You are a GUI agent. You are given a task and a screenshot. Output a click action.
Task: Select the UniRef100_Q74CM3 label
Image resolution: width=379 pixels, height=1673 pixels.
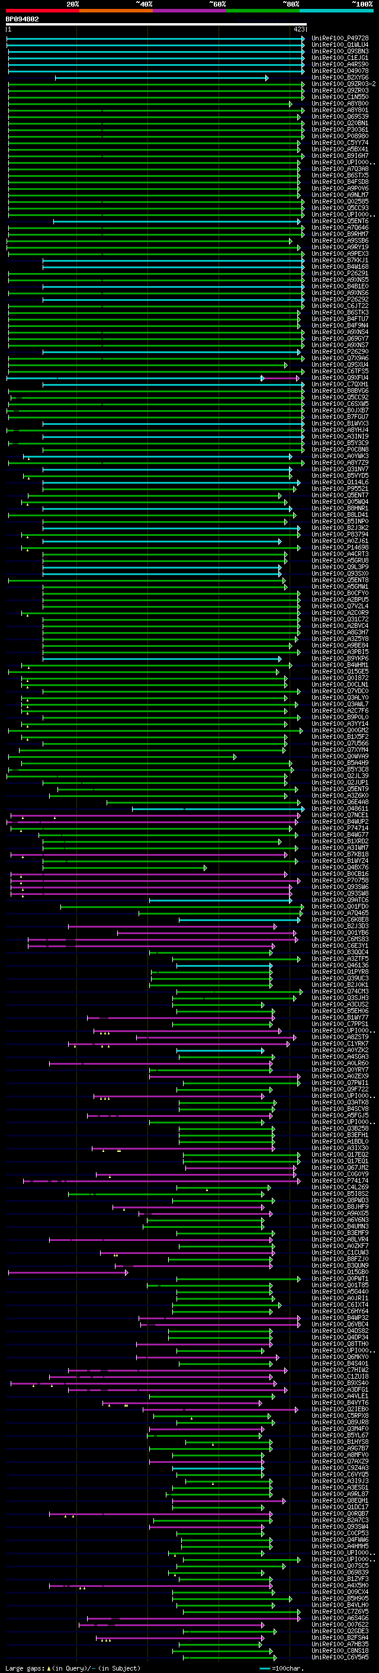pos(340,992)
